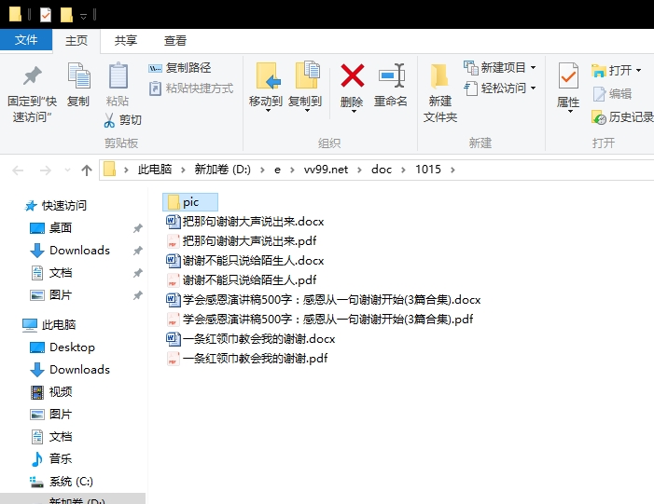Select 此电脑 in the navigation pane
Viewport: 654px width, 504px height.
coord(49,324)
